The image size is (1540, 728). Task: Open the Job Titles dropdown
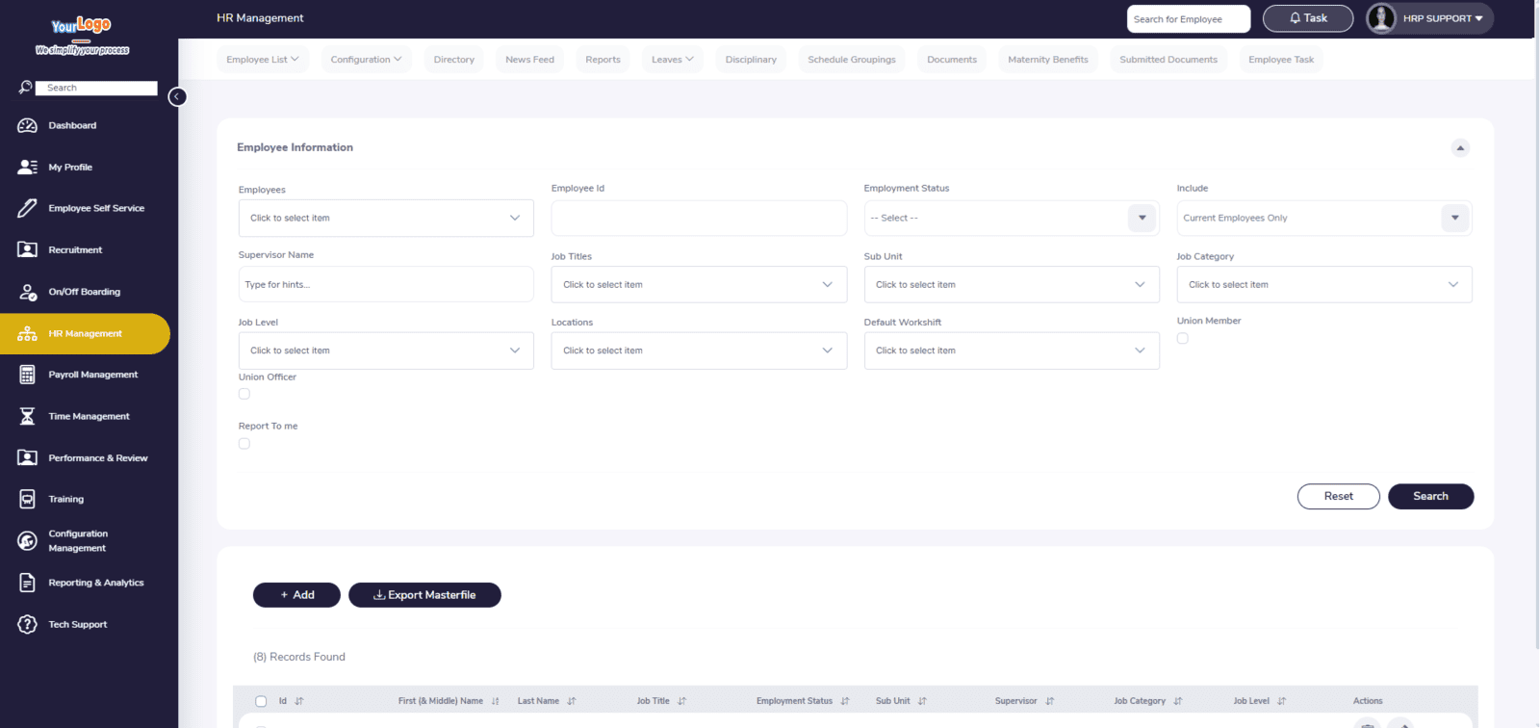click(699, 284)
